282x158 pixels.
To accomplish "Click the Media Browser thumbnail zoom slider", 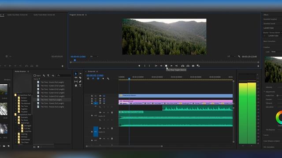I will (x=48, y=147).
